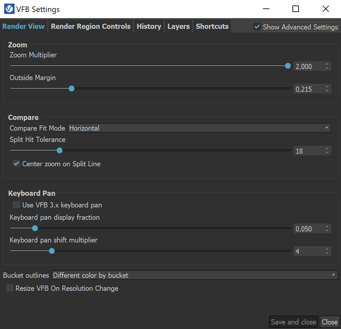Screen dimensions: 341x329
Task: Increase Outside Margin with up stepper arrow
Action: tap(327, 87)
